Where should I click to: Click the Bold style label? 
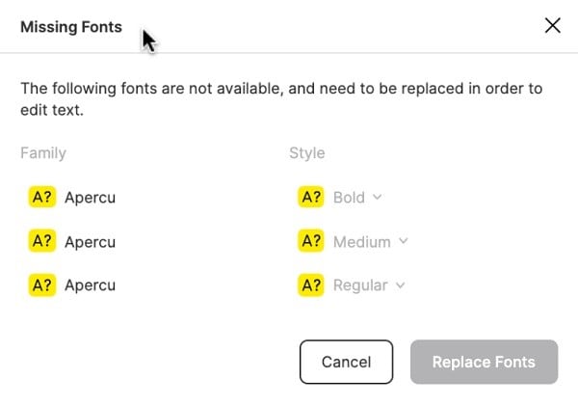click(x=349, y=198)
